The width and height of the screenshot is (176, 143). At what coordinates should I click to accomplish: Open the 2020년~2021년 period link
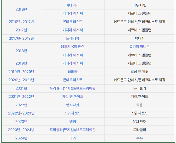(x=21, y=80)
